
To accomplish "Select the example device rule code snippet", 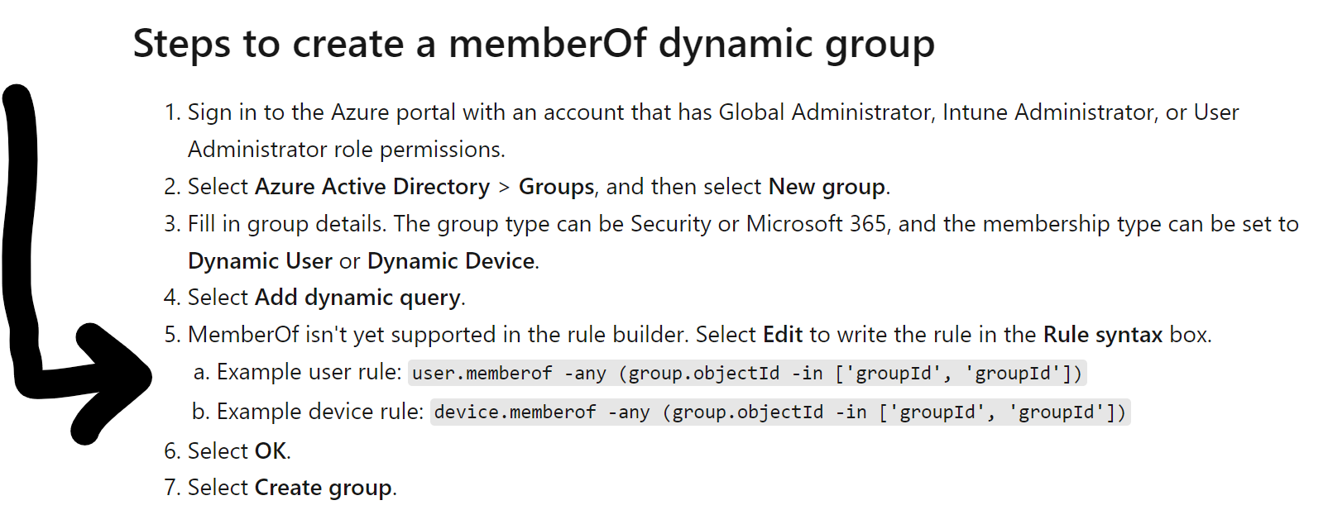I will click(780, 412).
